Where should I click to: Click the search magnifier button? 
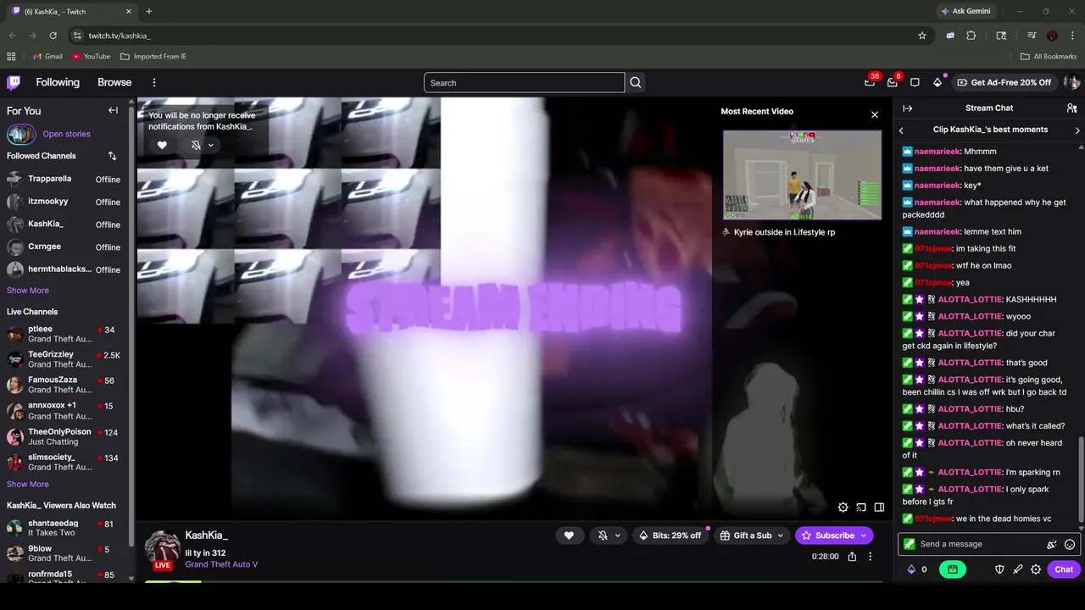636,83
